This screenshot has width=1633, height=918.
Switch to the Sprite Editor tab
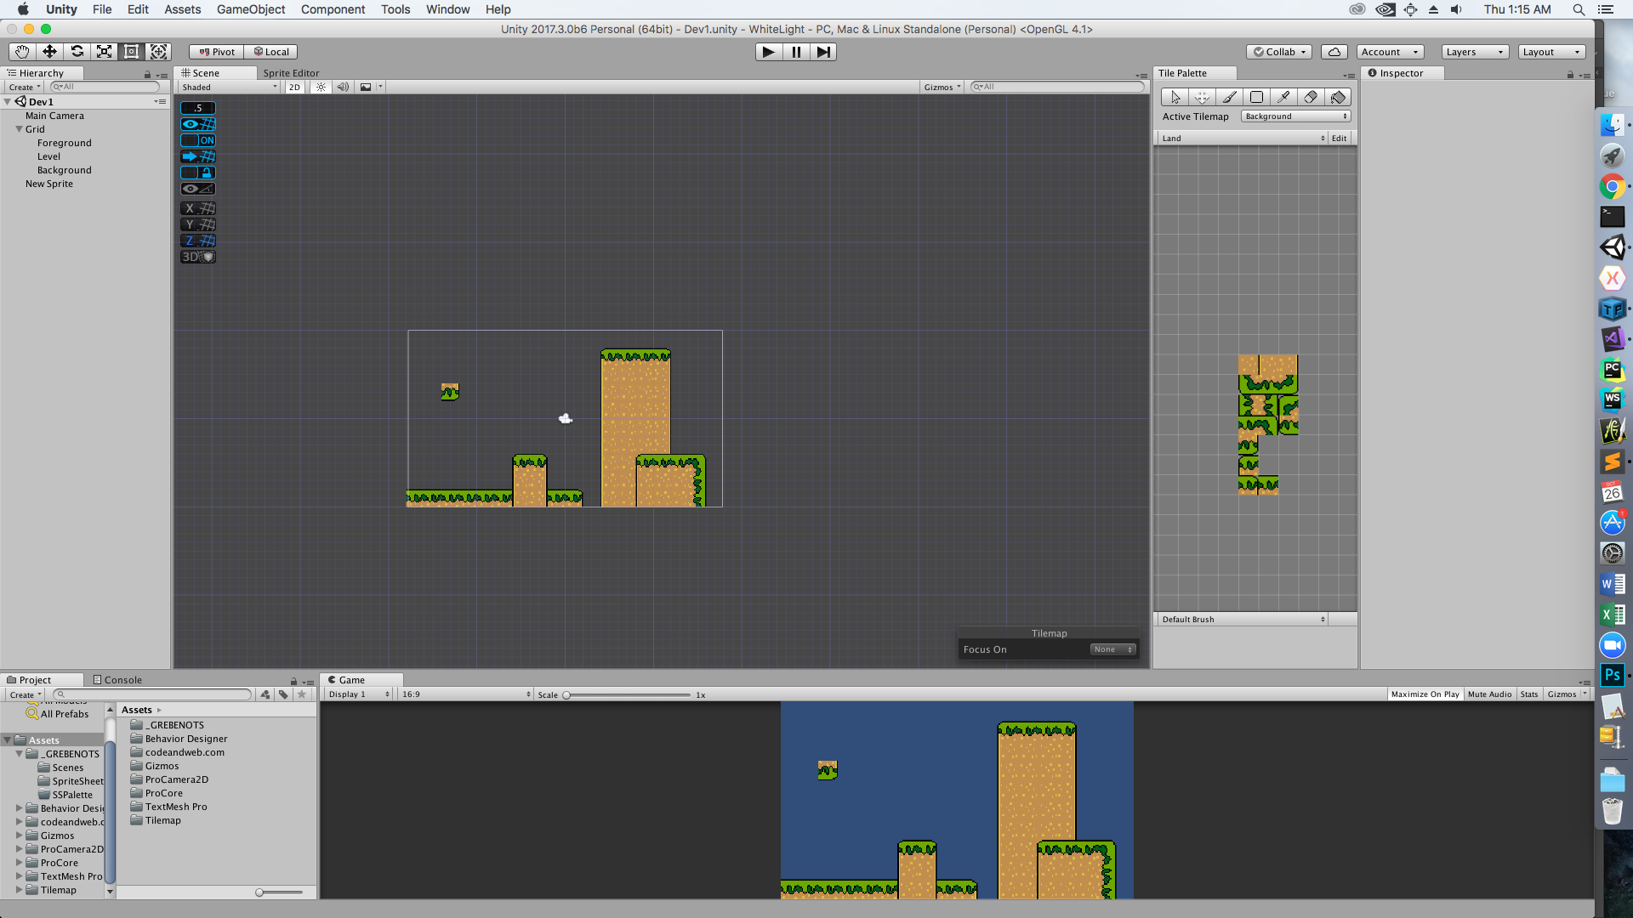291,73
